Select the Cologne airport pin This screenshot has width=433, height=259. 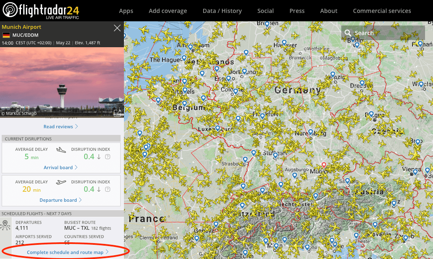[236, 91]
